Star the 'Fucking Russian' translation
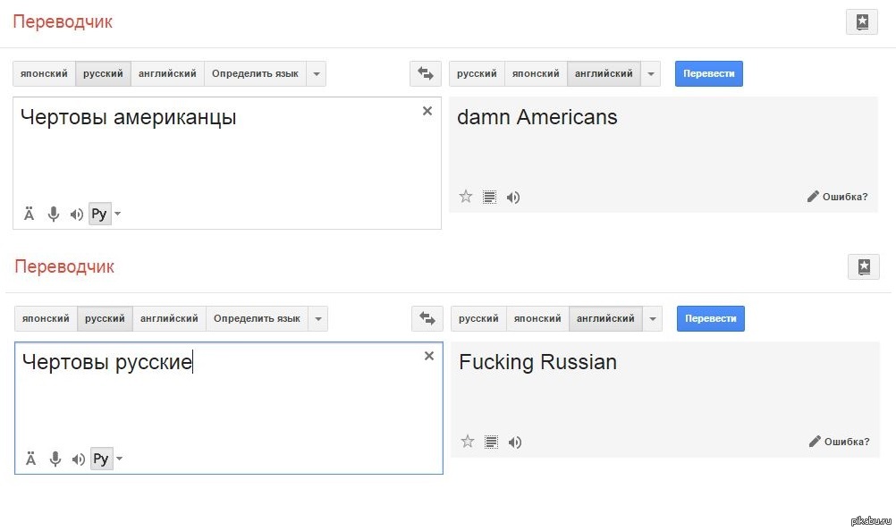 [x=467, y=441]
